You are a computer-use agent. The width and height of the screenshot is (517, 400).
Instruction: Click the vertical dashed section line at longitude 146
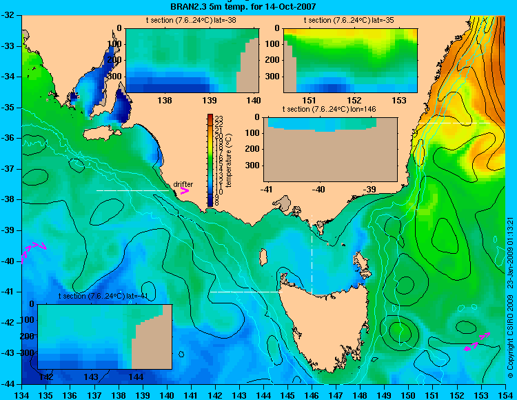(x=312, y=254)
